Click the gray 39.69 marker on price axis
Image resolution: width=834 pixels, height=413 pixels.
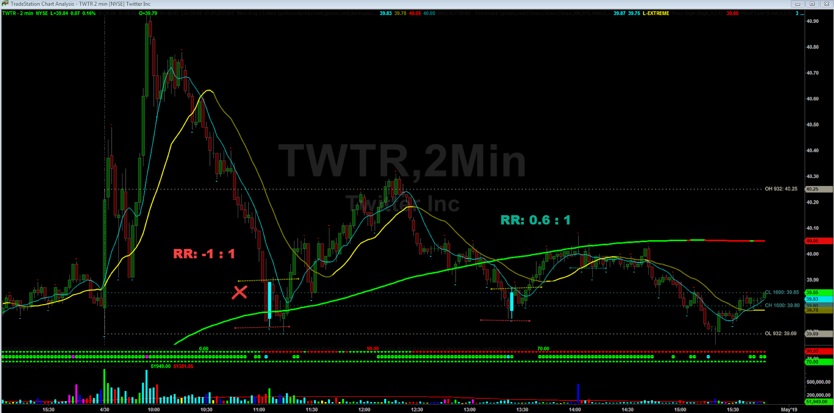819,333
